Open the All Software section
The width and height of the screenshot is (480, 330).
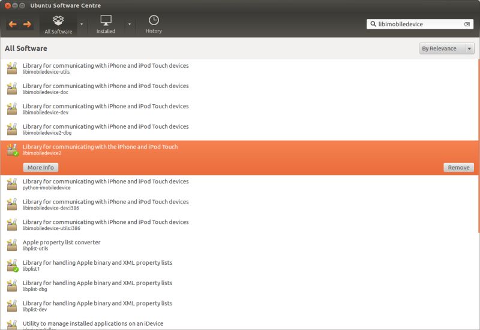pos(58,25)
